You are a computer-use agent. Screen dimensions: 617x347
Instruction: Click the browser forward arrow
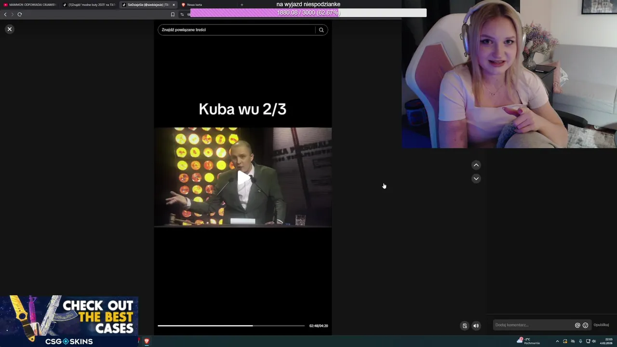[x=13, y=14]
